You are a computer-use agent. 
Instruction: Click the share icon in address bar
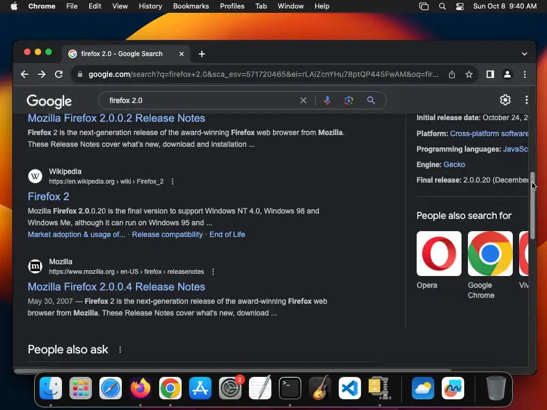coord(452,74)
